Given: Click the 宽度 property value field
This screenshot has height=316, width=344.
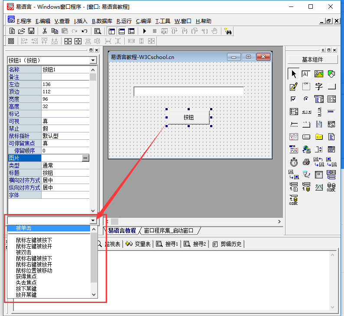Looking at the screenshot, I should coord(65,99).
